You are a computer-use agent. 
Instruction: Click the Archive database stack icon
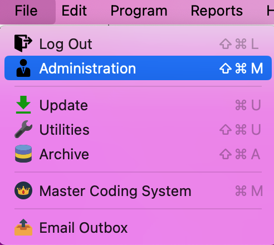(x=23, y=154)
